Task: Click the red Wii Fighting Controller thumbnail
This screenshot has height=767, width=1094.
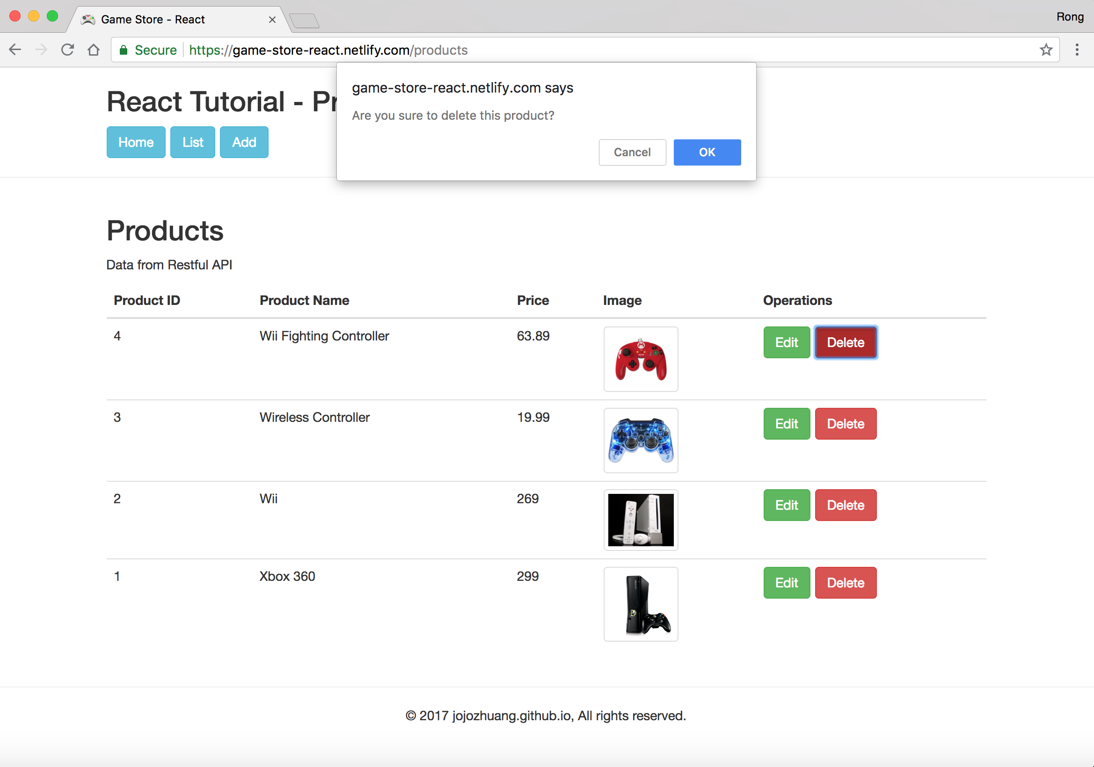Action: [641, 359]
